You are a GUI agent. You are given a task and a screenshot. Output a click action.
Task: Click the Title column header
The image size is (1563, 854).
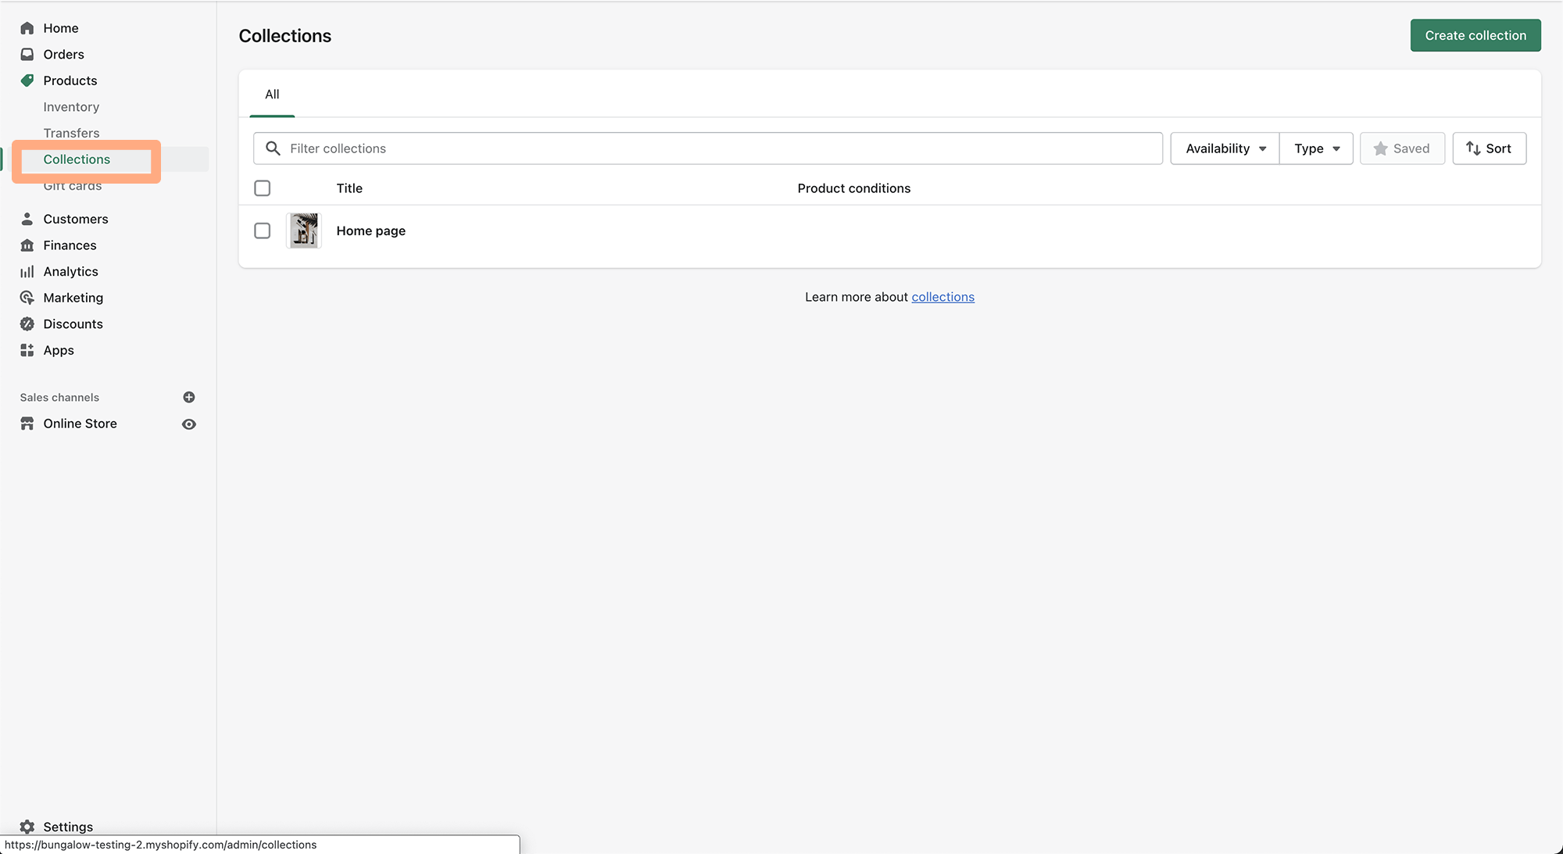click(x=349, y=188)
